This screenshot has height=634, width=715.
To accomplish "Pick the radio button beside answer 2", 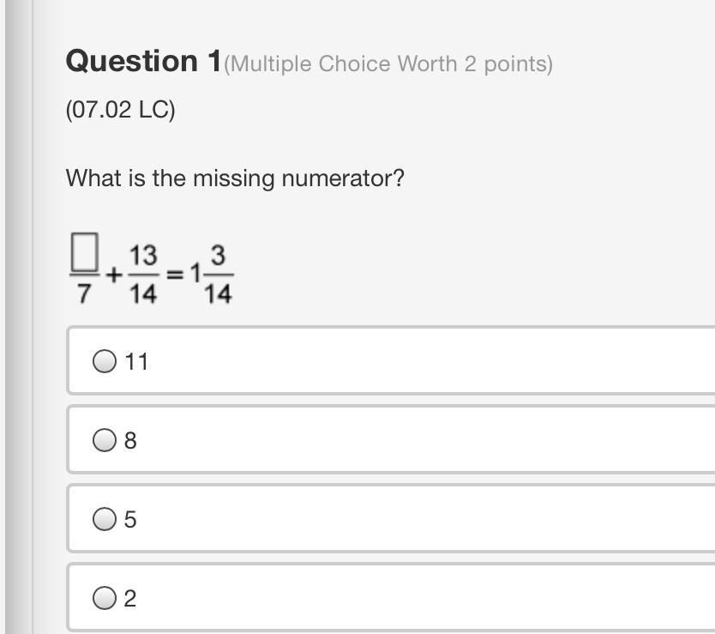I will click(x=105, y=598).
